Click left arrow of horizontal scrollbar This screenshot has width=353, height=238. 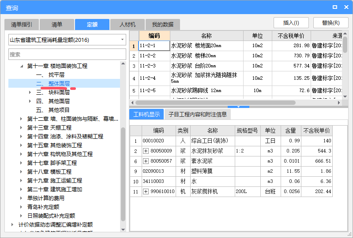coord(132,103)
